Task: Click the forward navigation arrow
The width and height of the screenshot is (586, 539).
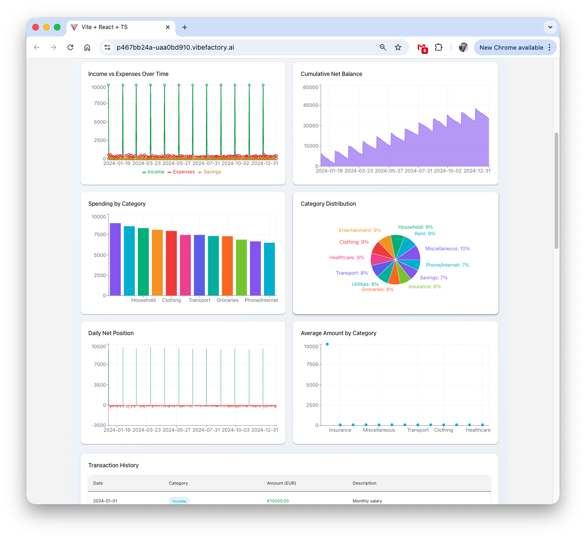Action: point(53,47)
